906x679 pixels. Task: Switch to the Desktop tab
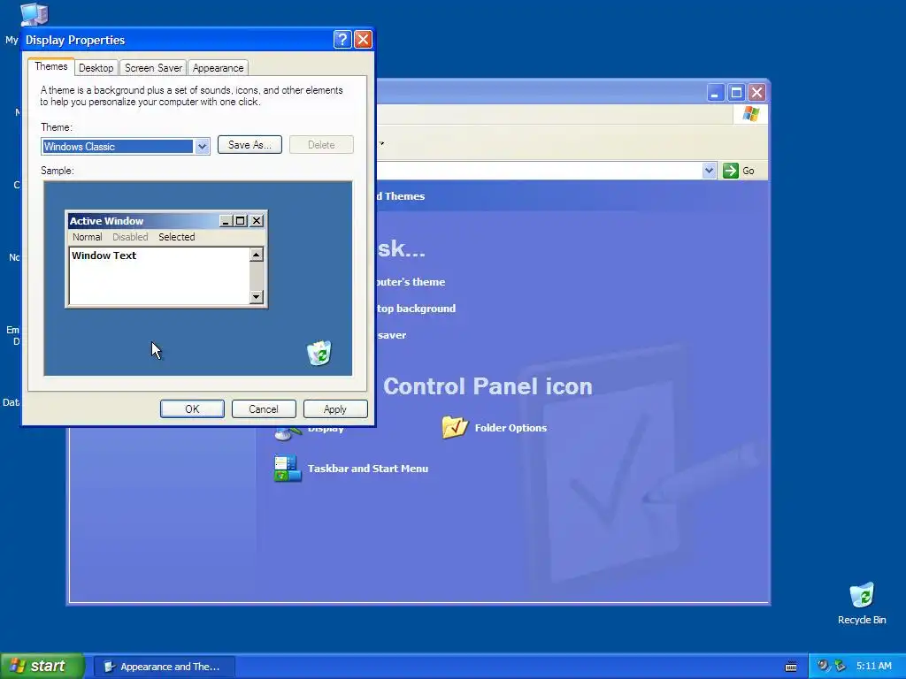(x=96, y=68)
